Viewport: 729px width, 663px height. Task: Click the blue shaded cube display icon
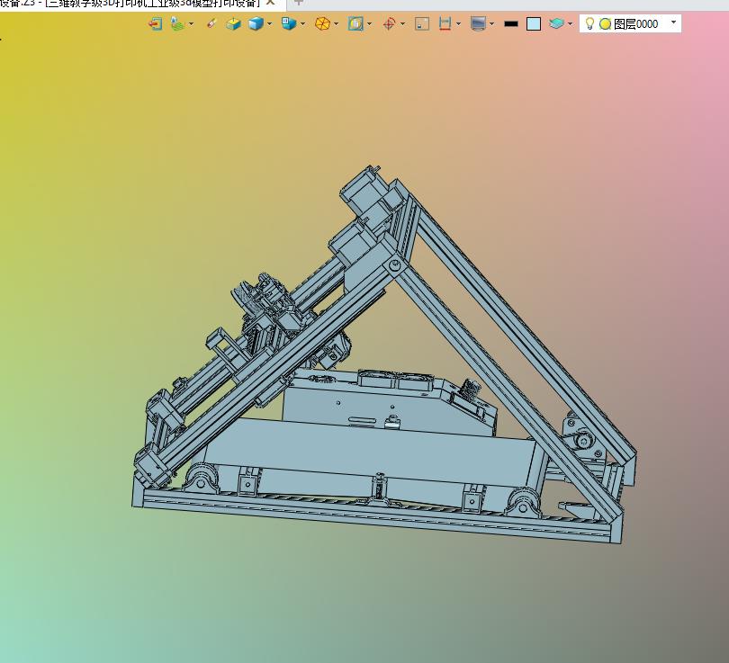tap(256, 24)
